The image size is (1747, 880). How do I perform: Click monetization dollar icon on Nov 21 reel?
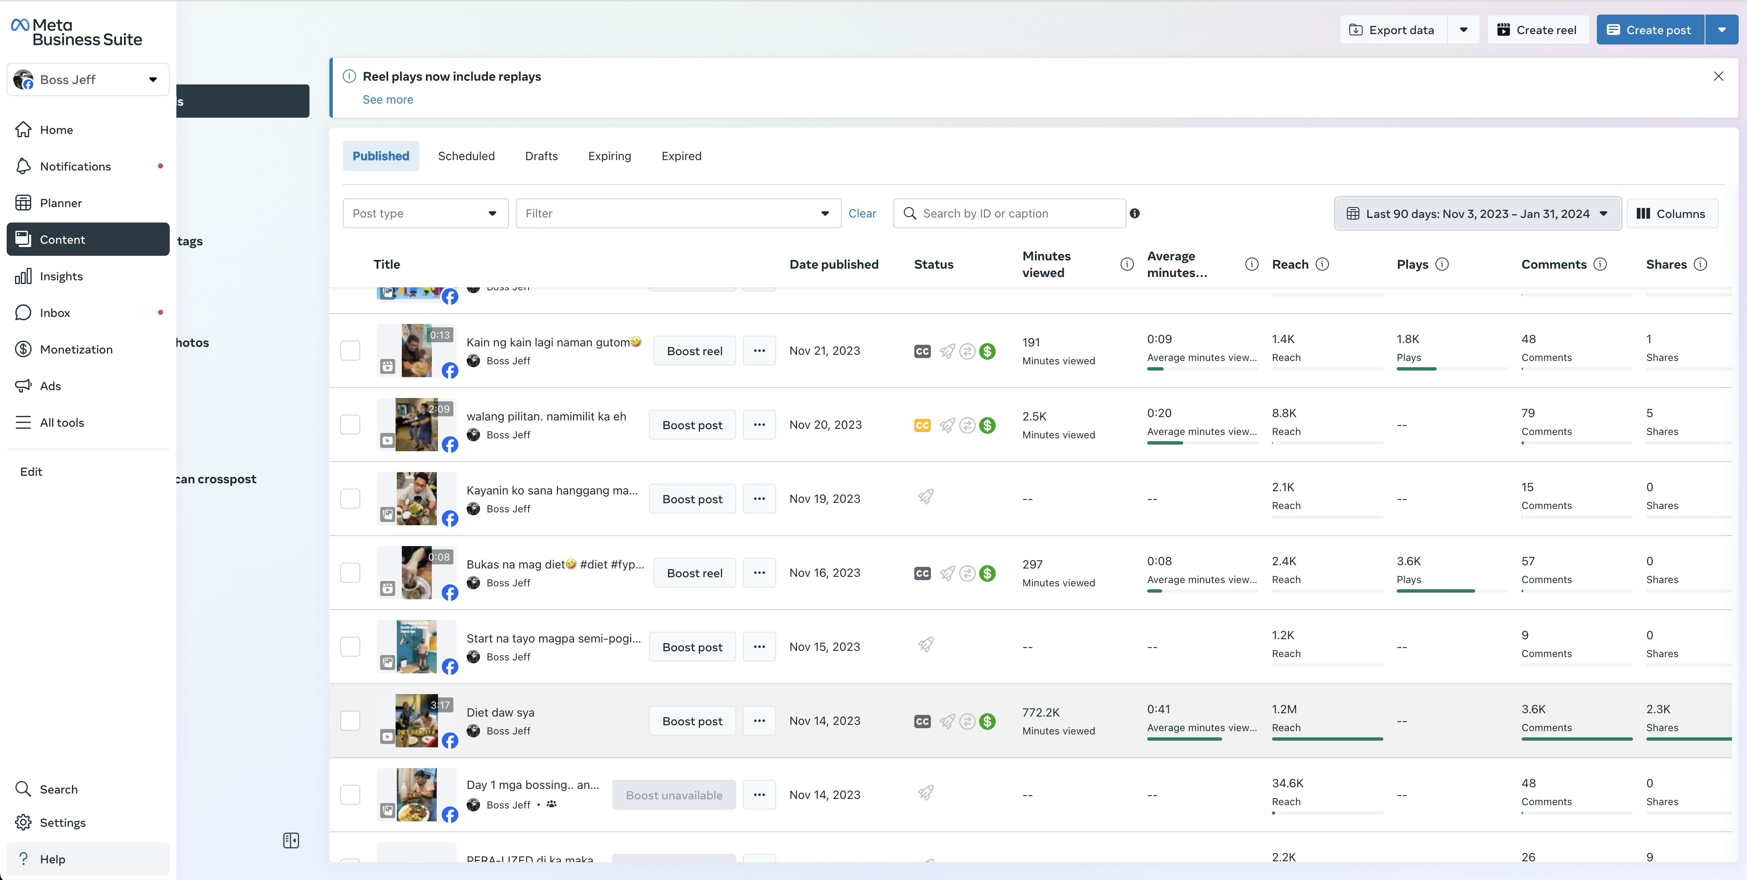click(987, 351)
